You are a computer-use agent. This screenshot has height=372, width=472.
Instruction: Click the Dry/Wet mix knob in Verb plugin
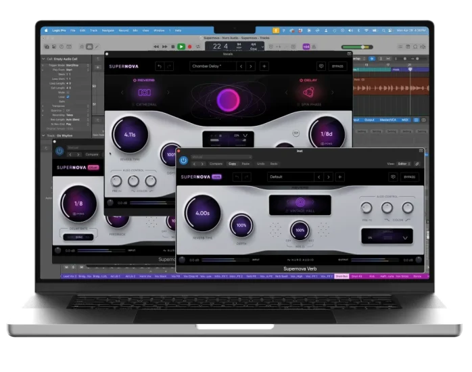click(x=300, y=230)
